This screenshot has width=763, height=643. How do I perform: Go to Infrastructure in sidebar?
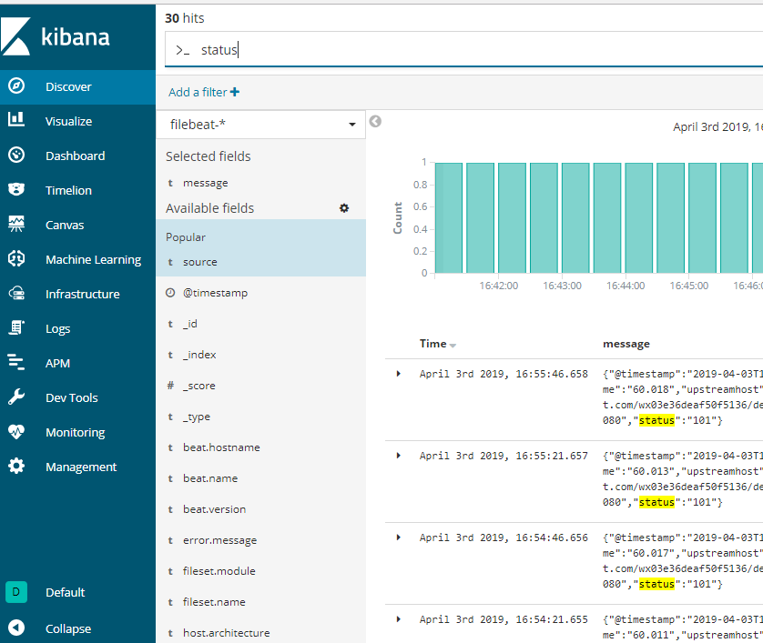(83, 294)
